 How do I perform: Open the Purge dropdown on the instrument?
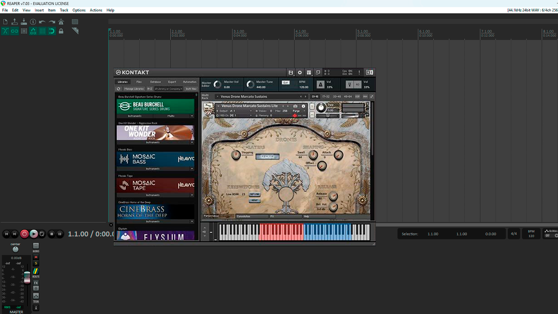pyautogui.click(x=299, y=111)
